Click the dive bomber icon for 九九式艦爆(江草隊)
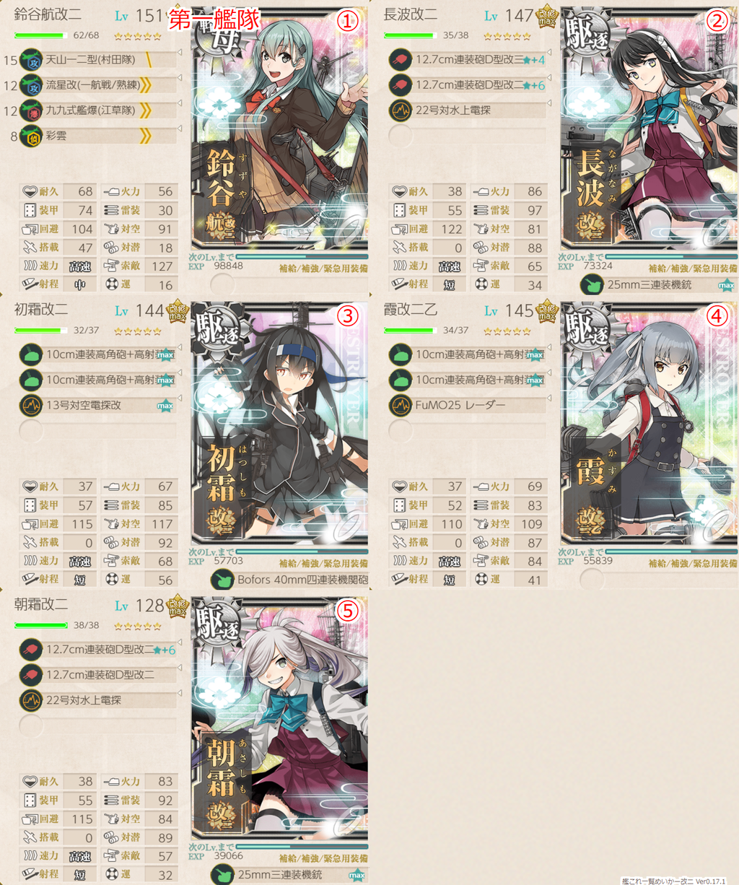Viewport: 739px width, 885px height. point(32,110)
